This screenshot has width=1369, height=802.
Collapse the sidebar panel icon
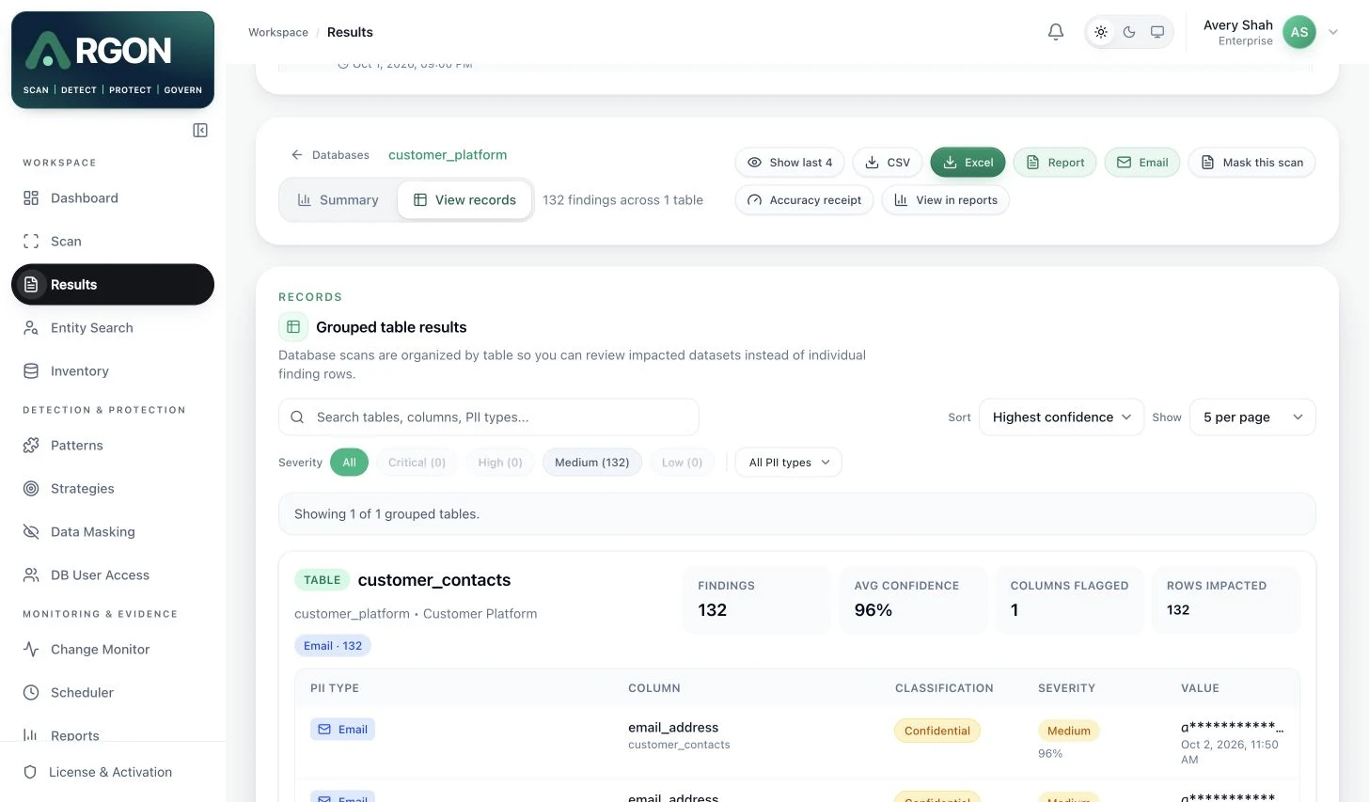[x=200, y=131]
